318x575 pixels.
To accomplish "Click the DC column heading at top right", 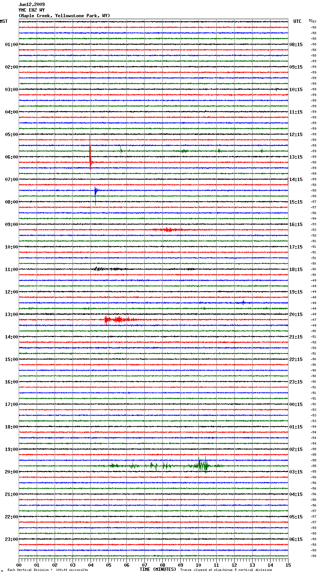I will coord(311,20).
